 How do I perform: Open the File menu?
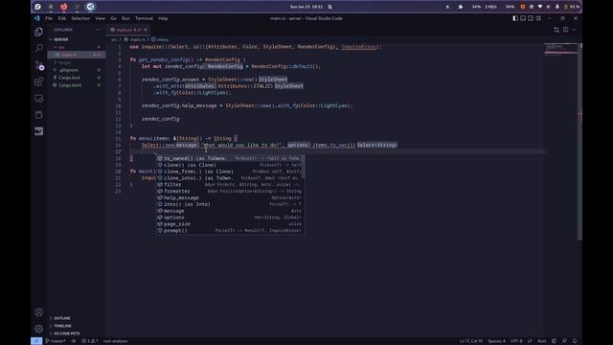coord(49,18)
